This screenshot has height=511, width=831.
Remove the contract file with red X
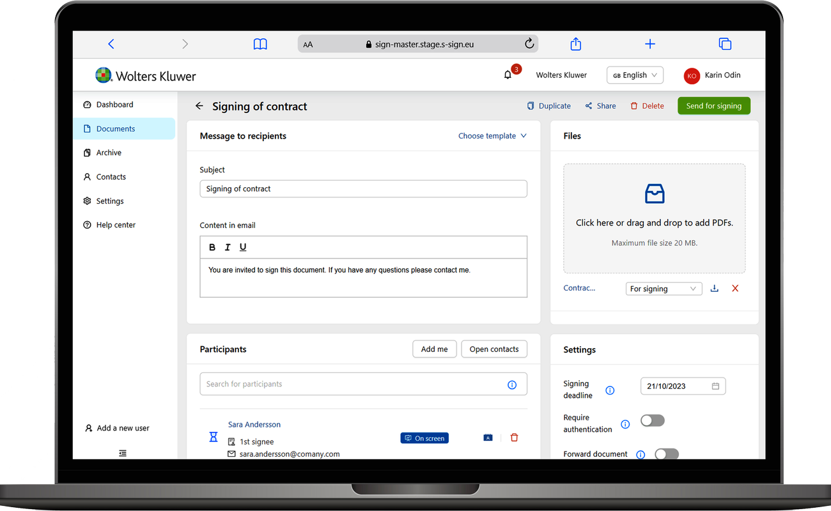pos(735,289)
